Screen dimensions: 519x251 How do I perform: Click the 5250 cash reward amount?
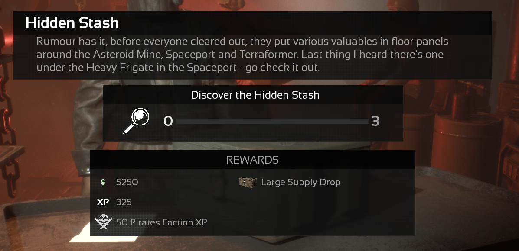pos(127,182)
